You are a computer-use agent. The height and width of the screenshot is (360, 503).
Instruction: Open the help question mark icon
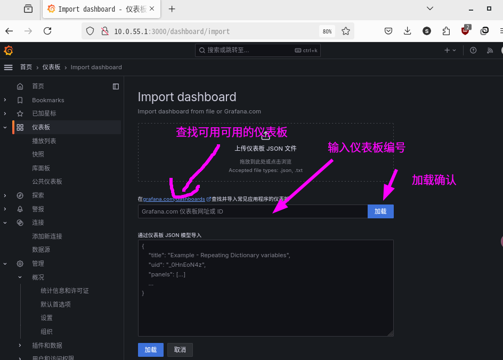(x=473, y=51)
